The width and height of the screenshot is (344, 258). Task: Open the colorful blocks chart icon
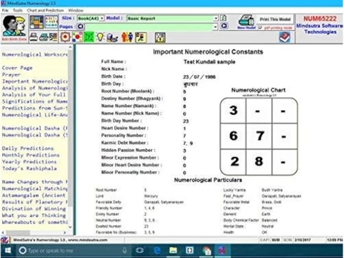point(36,23)
